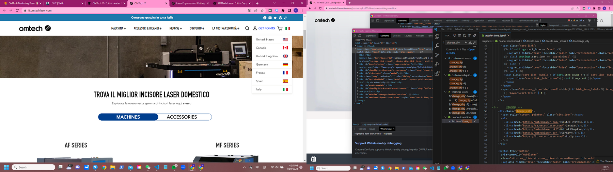The width and height of the screenshot is (613, 172).
Task: Open the OMTech Facebook icon in the top bar
Action: 265,18
